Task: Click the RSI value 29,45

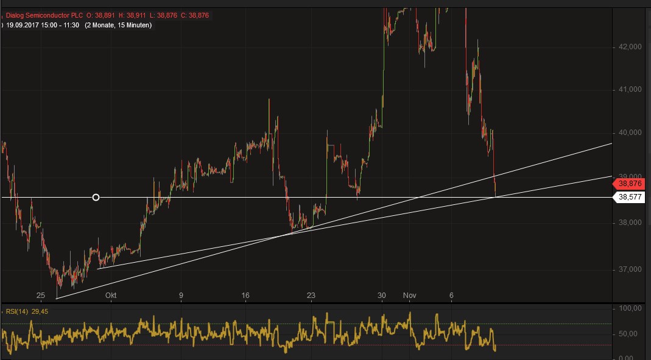Action: (40, 311)
